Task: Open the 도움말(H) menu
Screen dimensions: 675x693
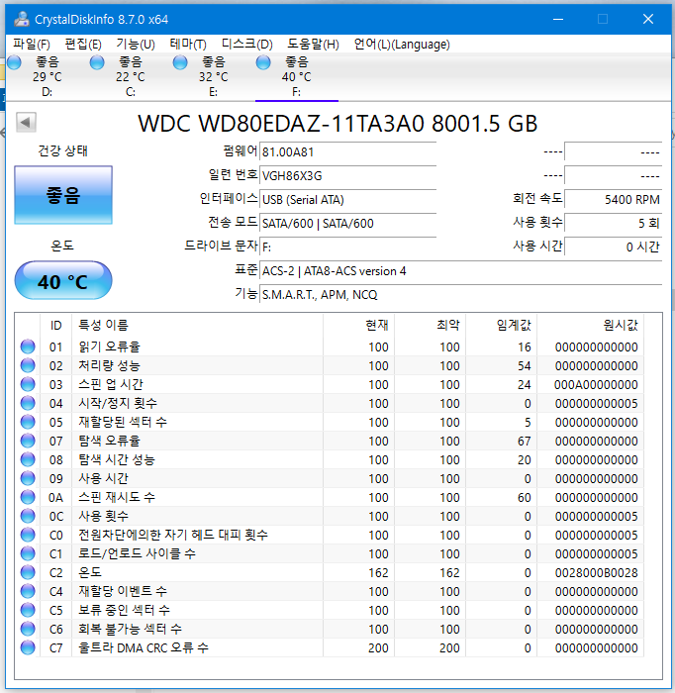Action: (x=313, y=45)
